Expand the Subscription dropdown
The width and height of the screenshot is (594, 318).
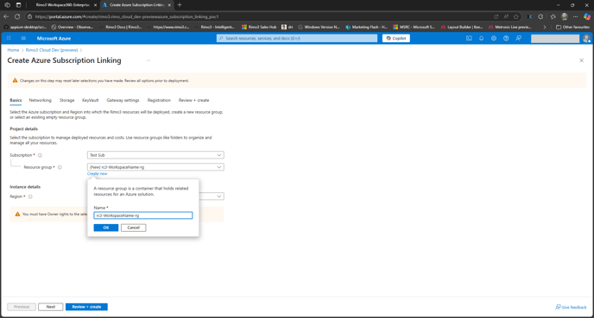[155, 155]
